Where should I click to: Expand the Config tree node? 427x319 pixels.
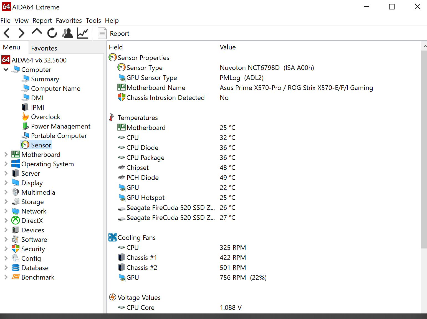click(6, 258)
